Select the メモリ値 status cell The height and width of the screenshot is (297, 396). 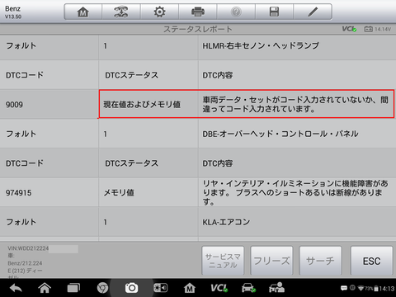click(148, 192)
